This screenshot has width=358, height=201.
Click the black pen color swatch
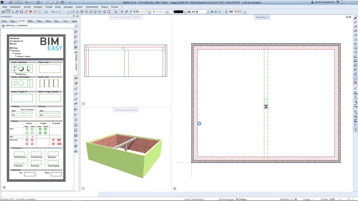pos(178,12)
